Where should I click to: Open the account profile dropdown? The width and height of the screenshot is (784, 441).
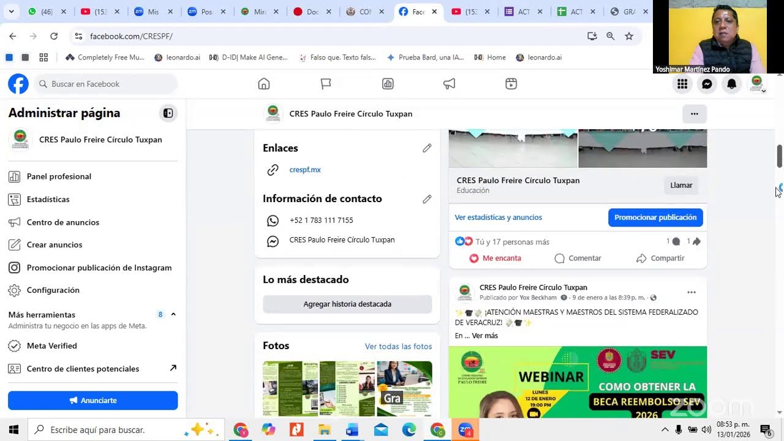point(757,84)
